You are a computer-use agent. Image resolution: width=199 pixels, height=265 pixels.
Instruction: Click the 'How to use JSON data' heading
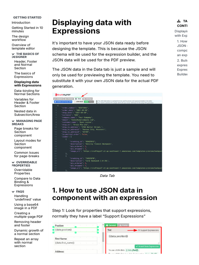pyautogui.click(x=105, y=194)
